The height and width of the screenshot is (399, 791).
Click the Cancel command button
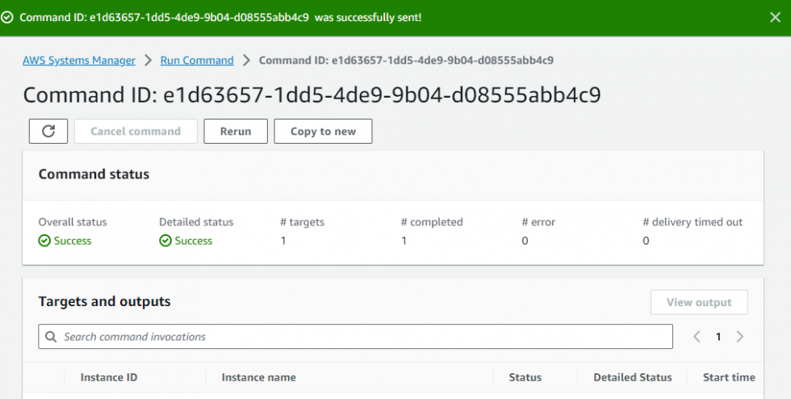click(136, 132)
